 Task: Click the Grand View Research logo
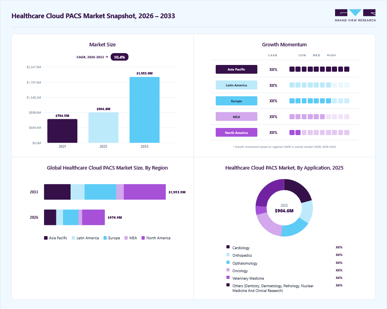tap(355, 15)
